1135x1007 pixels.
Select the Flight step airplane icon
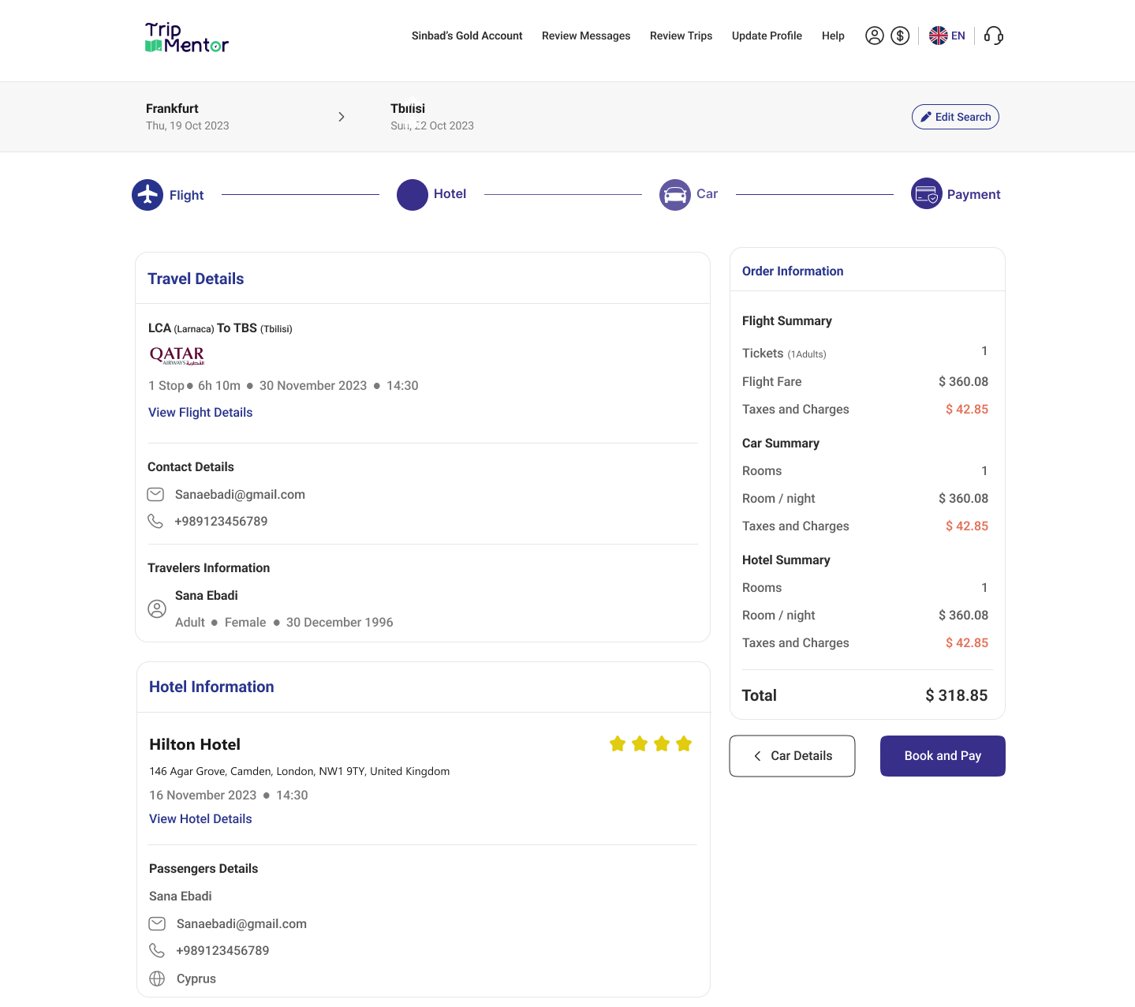click(x=147, y=194)
